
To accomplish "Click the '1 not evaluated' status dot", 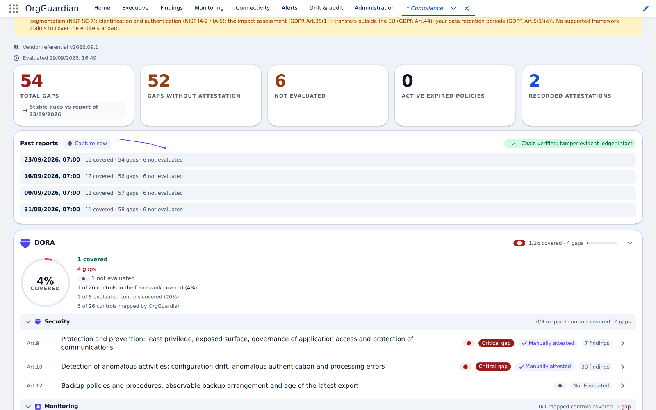I will [x=83, y=278].
